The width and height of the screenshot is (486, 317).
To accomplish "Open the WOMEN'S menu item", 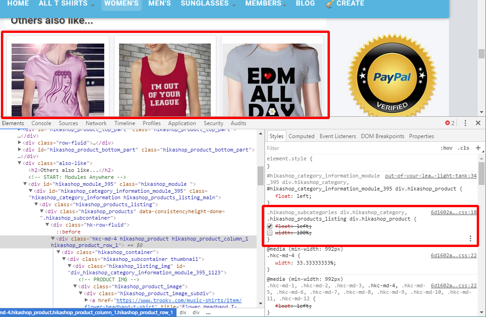I will [x=121, y=3].
